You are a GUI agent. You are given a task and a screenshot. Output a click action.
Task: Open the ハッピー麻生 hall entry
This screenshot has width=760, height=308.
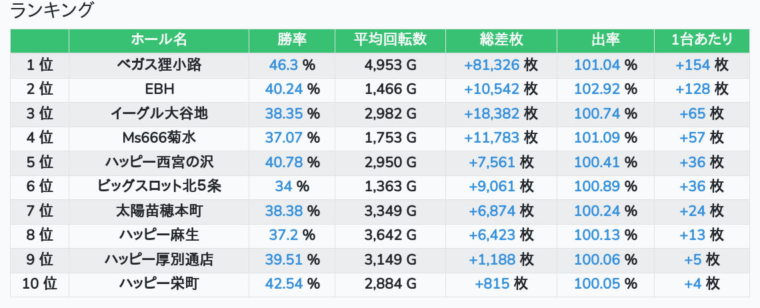point(159,235)
